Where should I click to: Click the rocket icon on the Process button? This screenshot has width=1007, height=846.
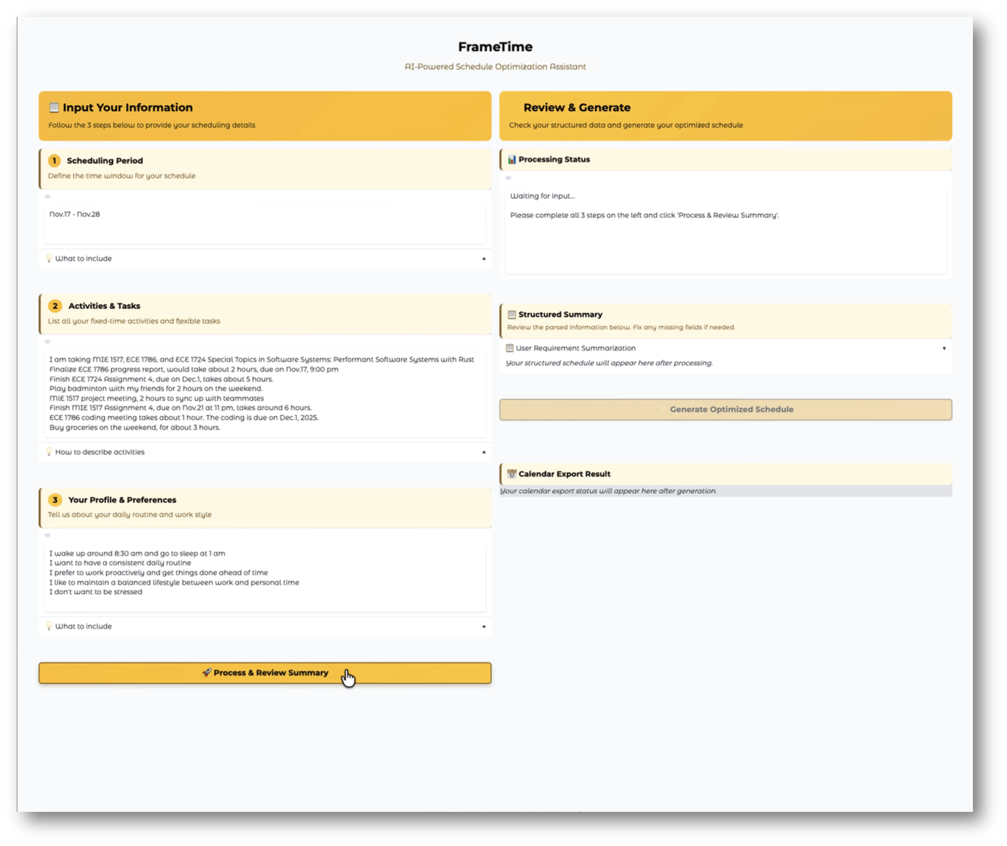point(207,673)
